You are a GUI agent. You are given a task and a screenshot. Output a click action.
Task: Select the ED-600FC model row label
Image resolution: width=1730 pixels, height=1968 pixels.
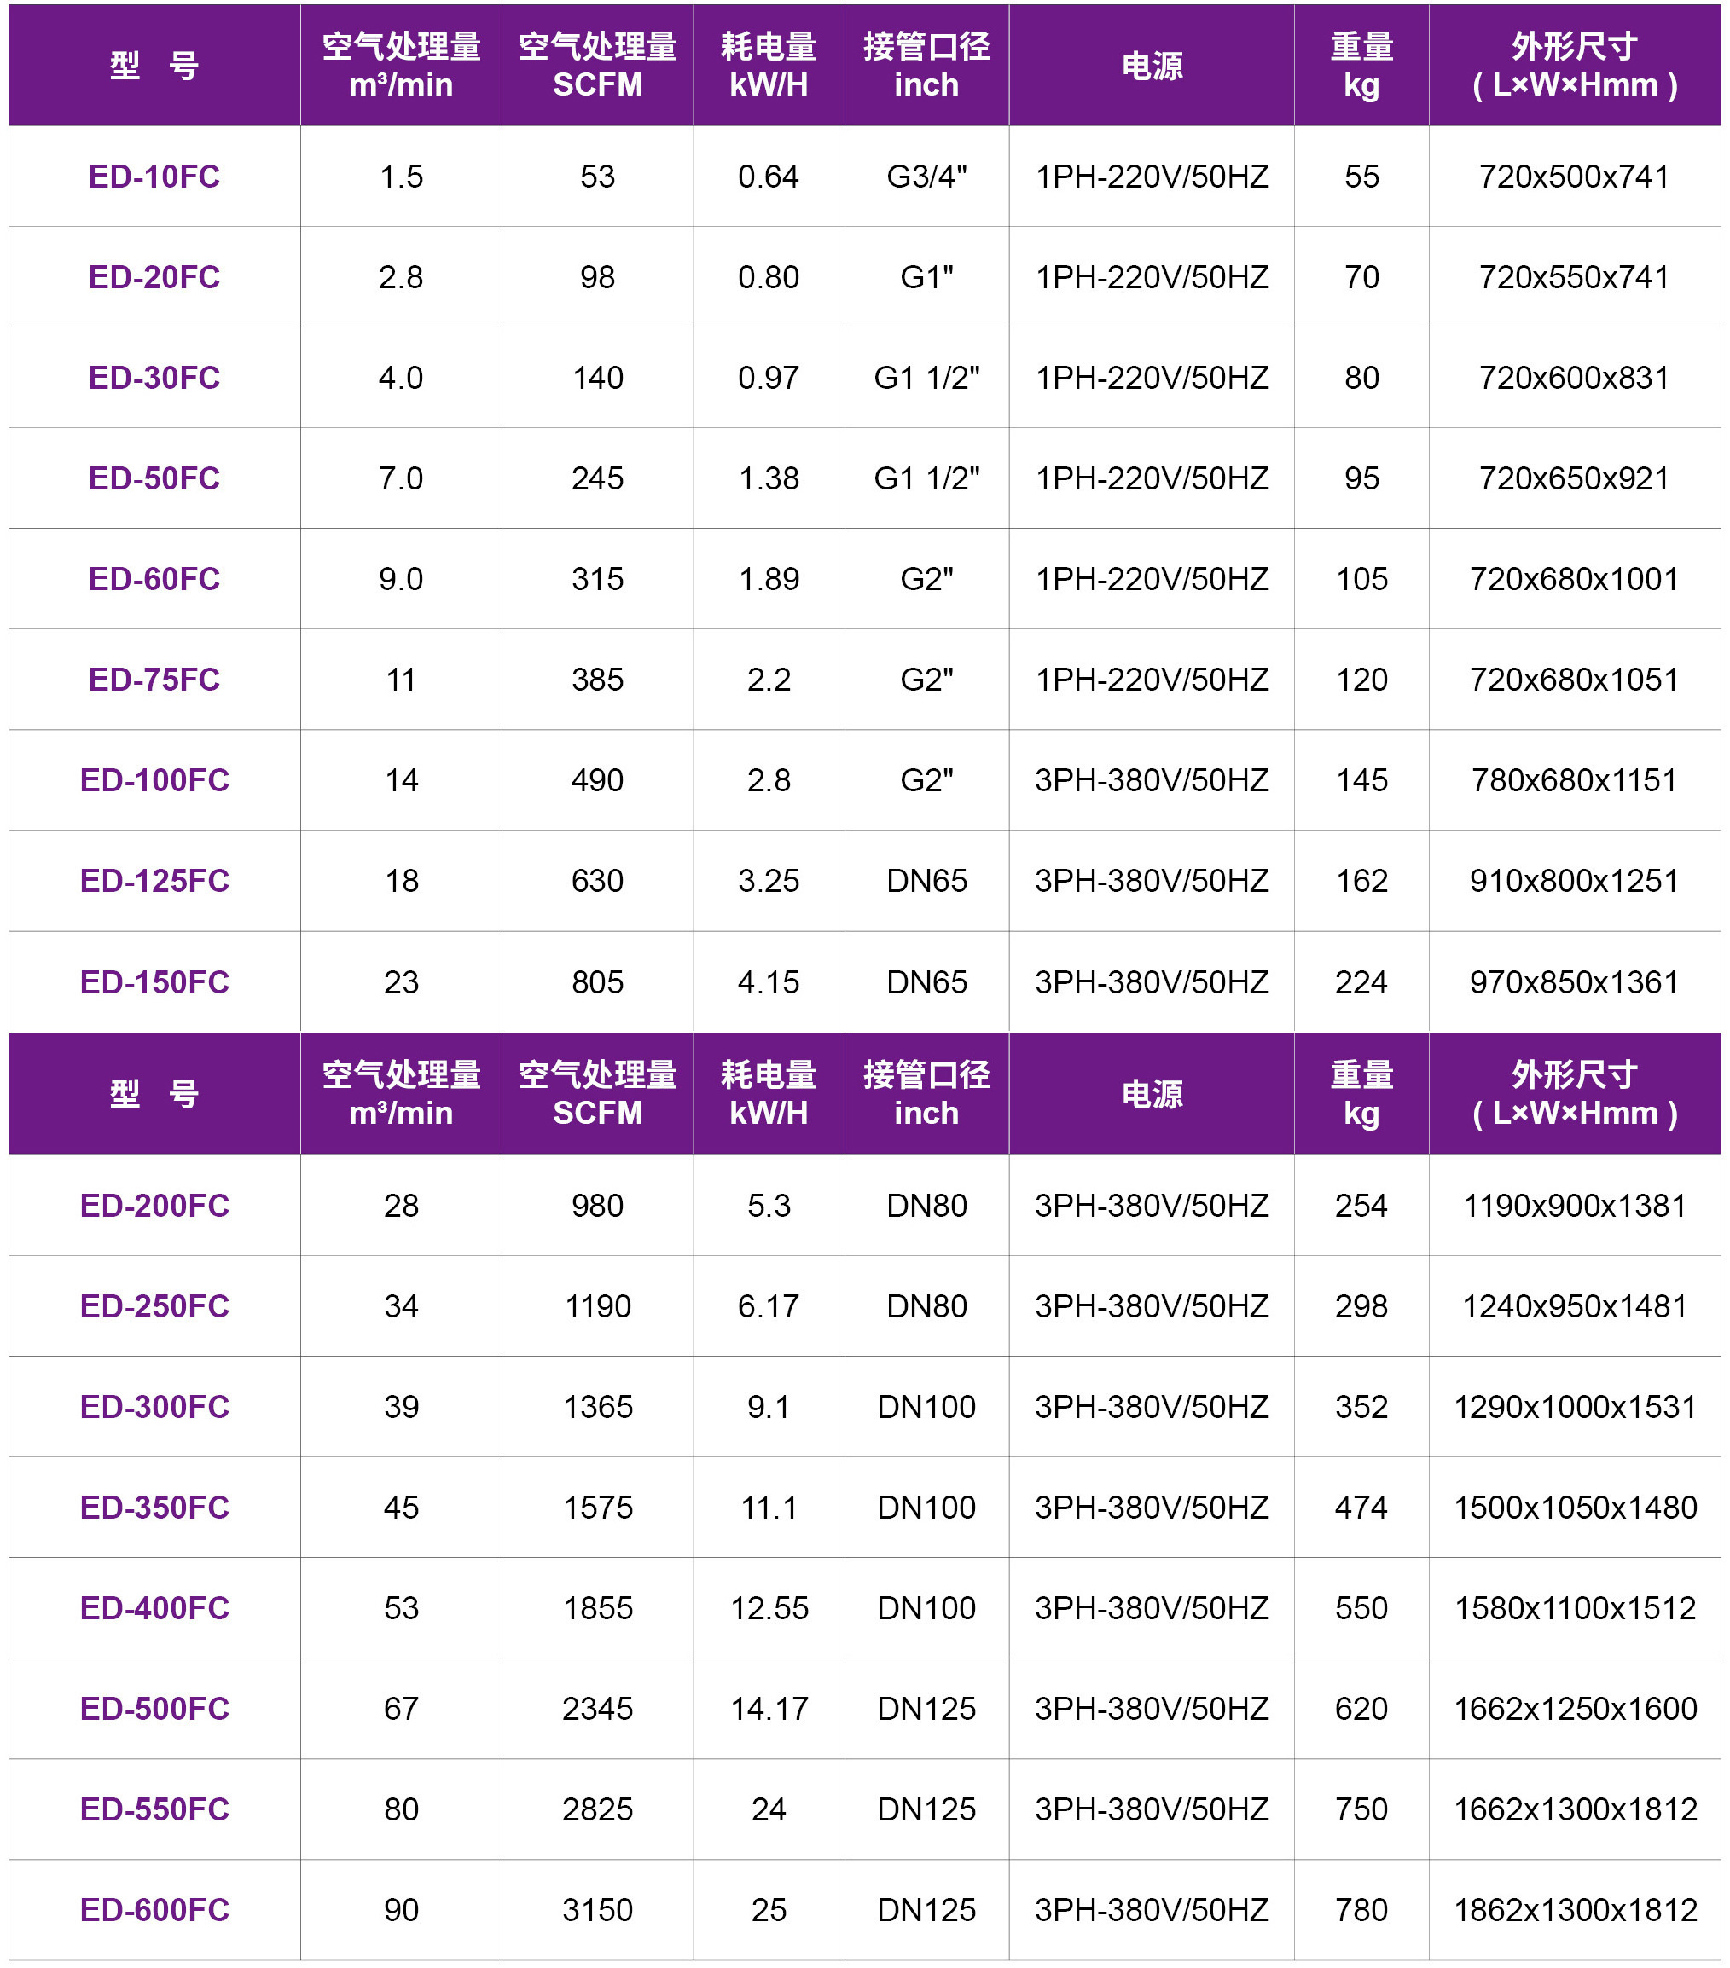[x=154, y=1909]
